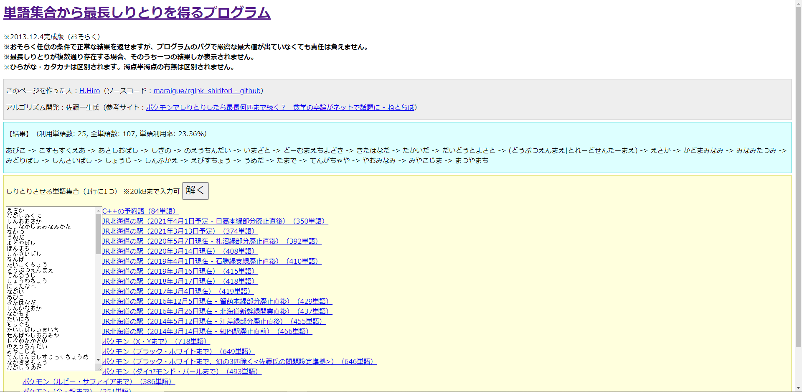Click the textarea scroll down arrow
This screenshot has width=802, height=392.
(99, 360)
